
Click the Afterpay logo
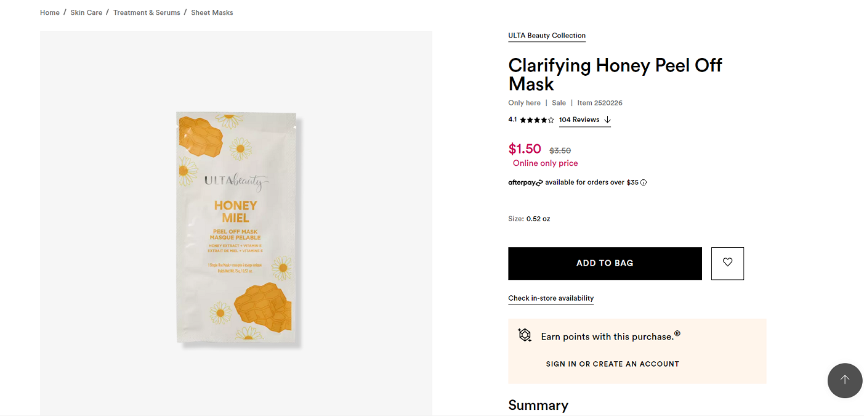coord(525,182)
